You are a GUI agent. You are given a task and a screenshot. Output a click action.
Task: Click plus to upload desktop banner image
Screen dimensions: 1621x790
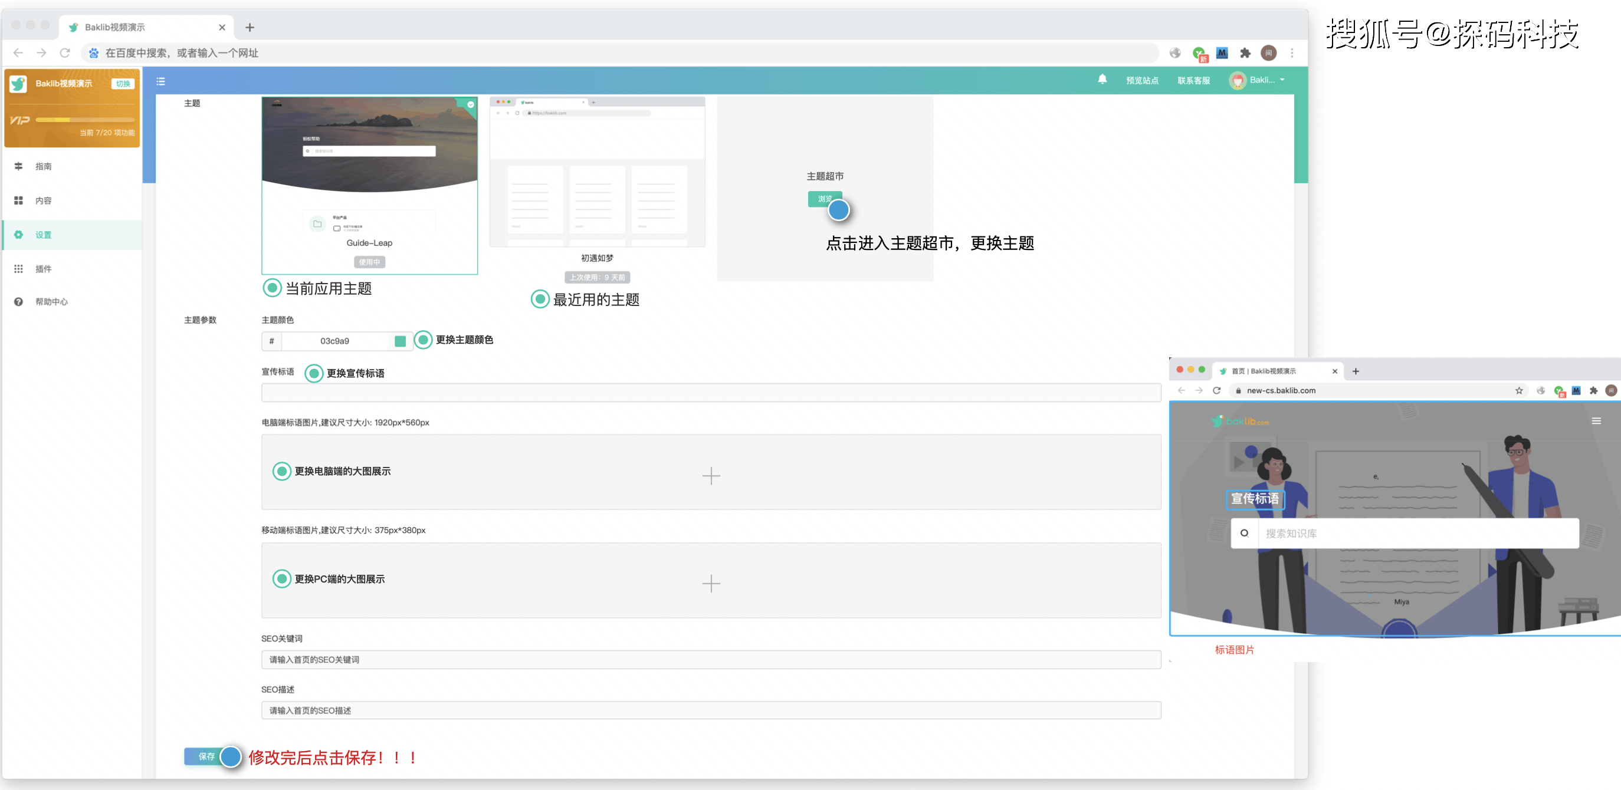711,476
